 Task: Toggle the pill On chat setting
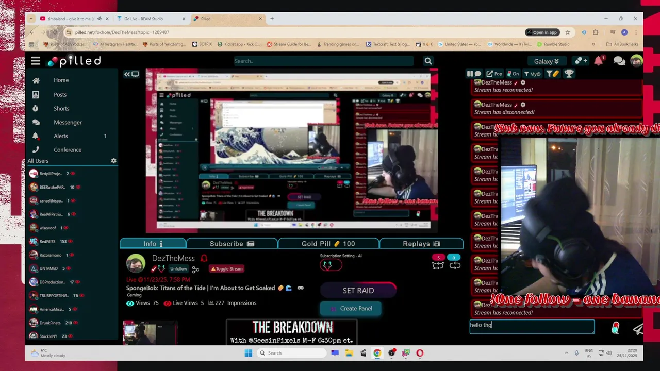pos(513,74)
